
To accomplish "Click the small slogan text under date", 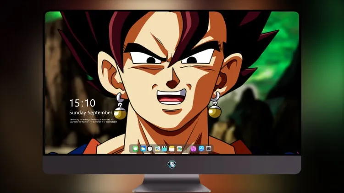I will [93, 121].
